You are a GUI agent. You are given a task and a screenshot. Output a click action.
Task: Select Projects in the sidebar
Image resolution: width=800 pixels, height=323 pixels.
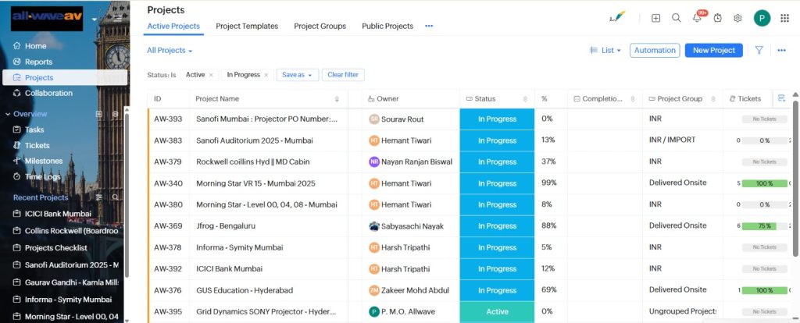[65, 77]
